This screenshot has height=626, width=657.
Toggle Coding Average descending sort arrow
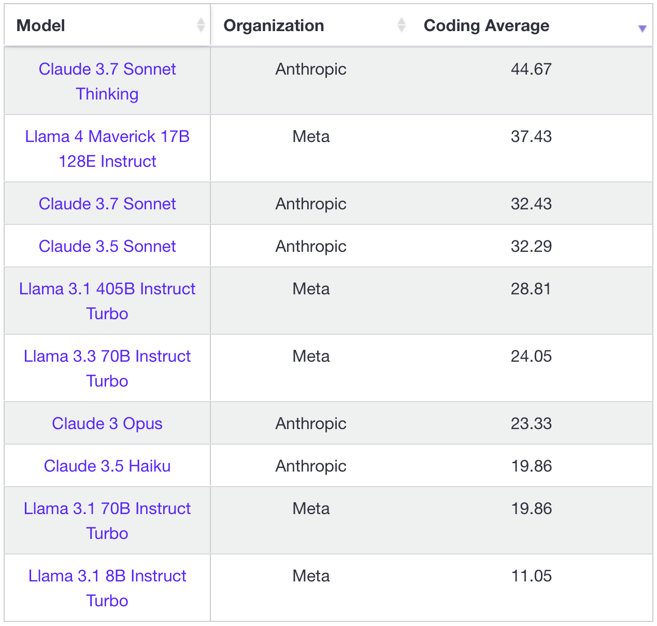point(642,29)
